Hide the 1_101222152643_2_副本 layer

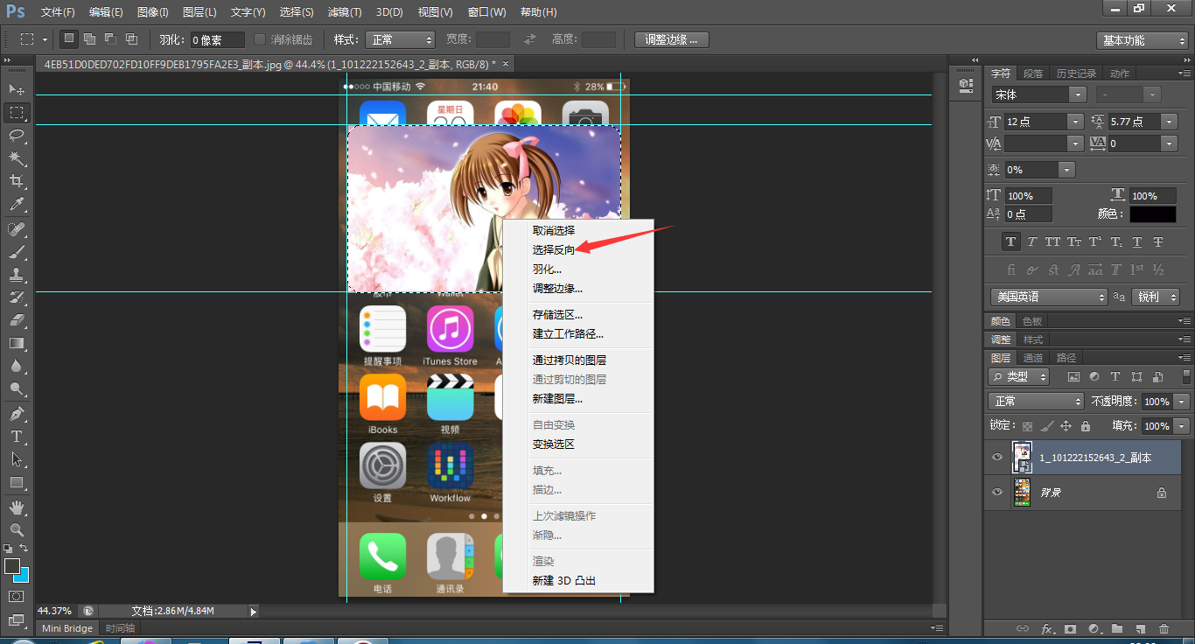pyautogui.click(x=997, y=458)
